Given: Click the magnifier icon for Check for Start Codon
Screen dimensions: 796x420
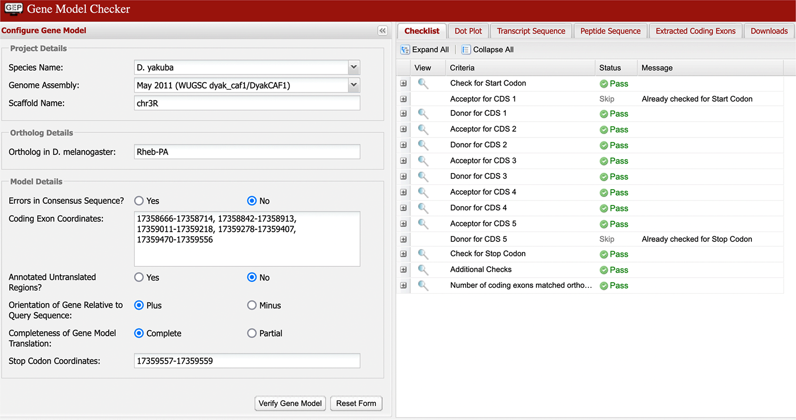Looking at the screenshot, I should pyautogui.click(x=422, y=84).
